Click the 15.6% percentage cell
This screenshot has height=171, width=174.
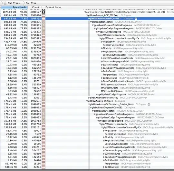click(x=24, y=101)
